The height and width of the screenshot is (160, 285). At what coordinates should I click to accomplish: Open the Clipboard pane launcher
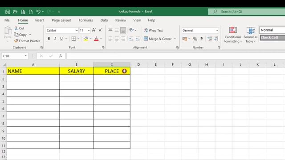pyautogui.click(x=41, y=48)
